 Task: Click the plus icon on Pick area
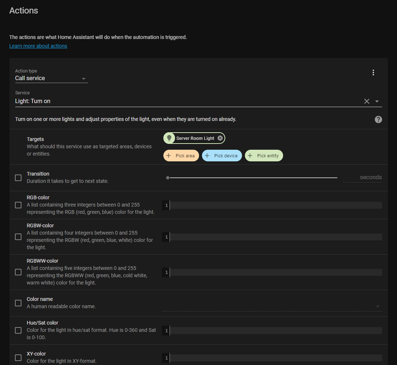168,156
